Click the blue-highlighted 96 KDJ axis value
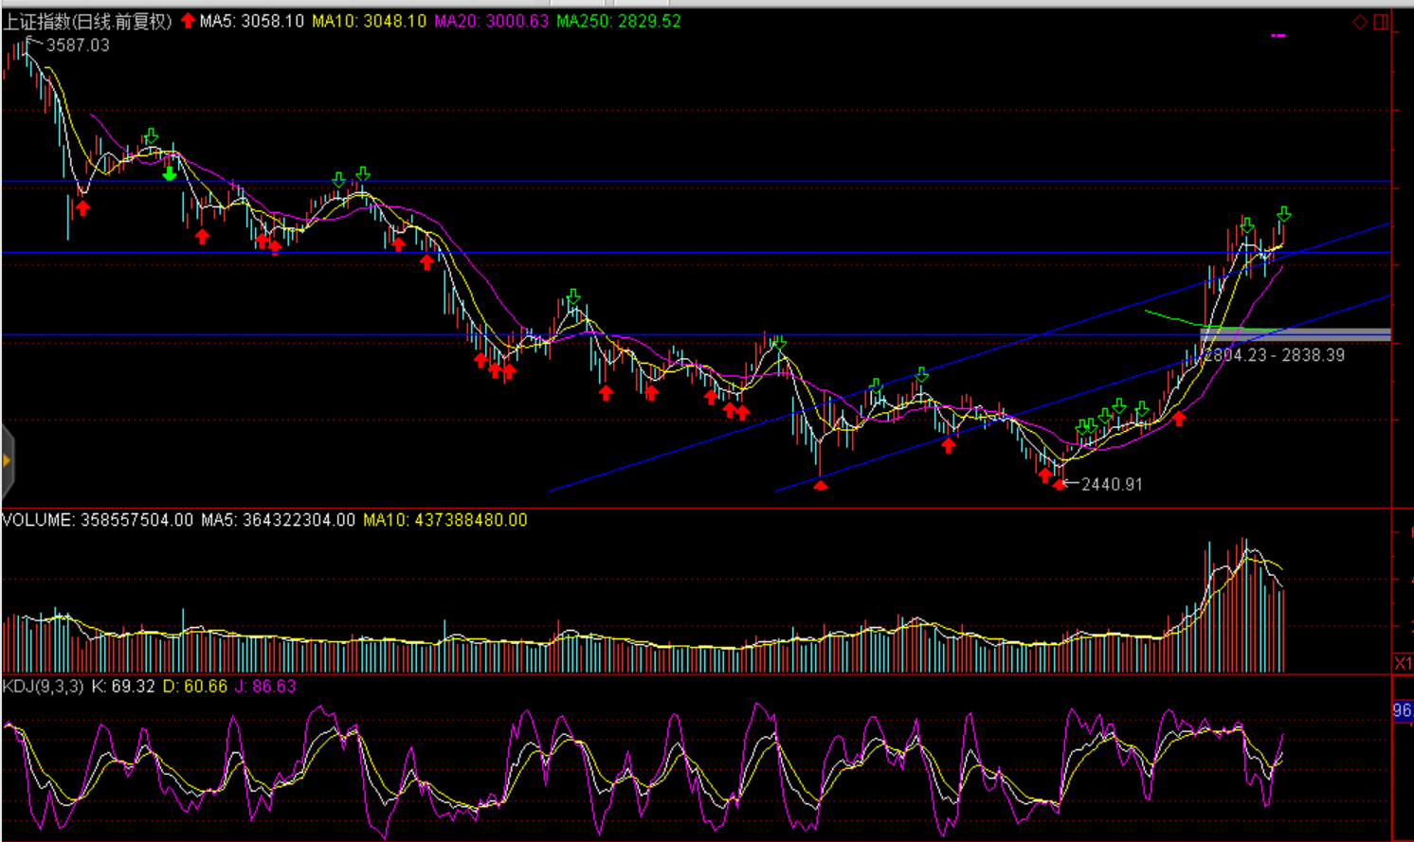The width and height of the screenshot is (1414, 842). tap(1402, 710)
